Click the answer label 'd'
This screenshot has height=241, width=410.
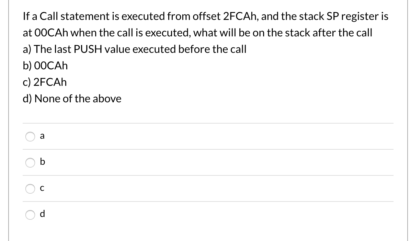(x=42, y=214)
